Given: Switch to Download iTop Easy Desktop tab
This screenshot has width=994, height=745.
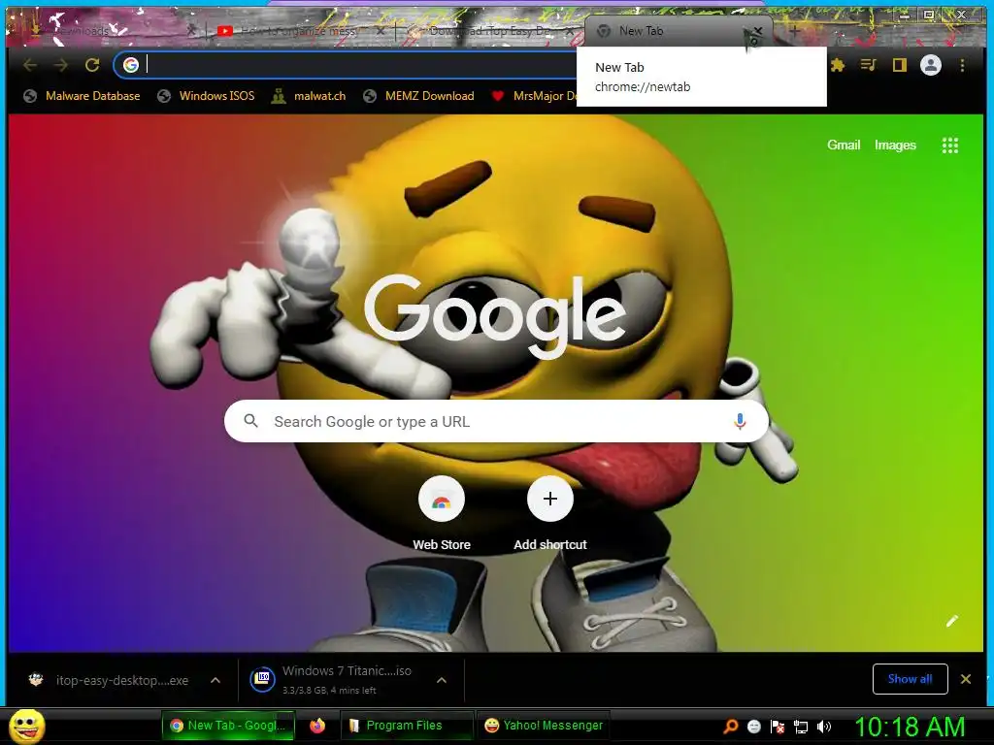Looking at the screenshot, I should (x=488, y=30).
